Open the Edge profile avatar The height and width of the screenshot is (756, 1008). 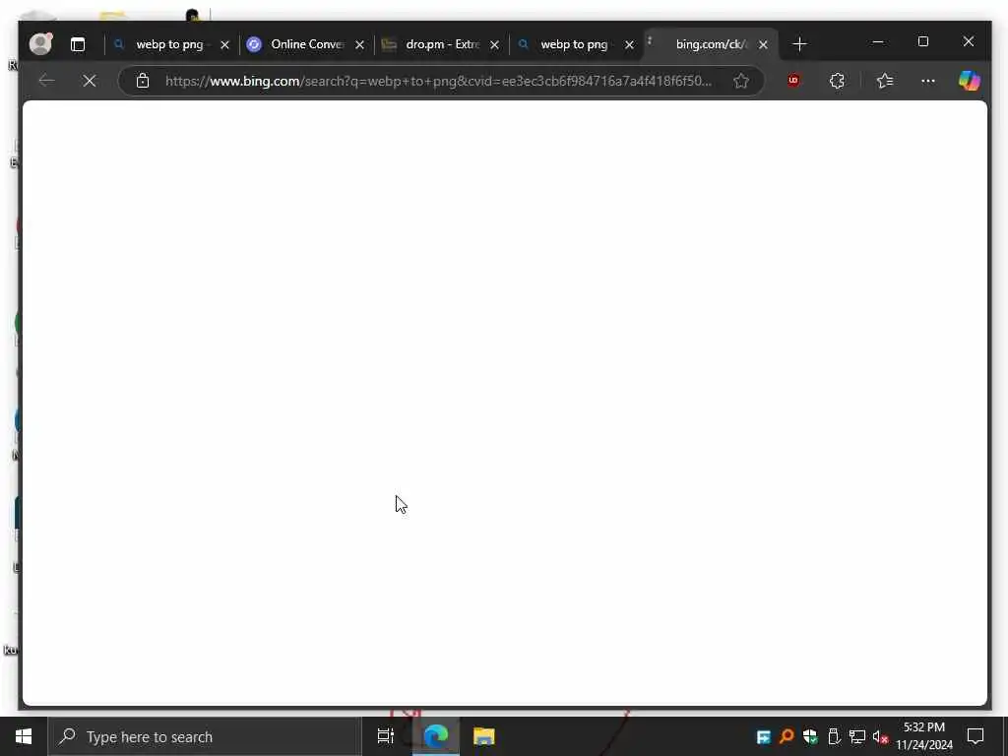pyautogui.click(x=40, y=43)
